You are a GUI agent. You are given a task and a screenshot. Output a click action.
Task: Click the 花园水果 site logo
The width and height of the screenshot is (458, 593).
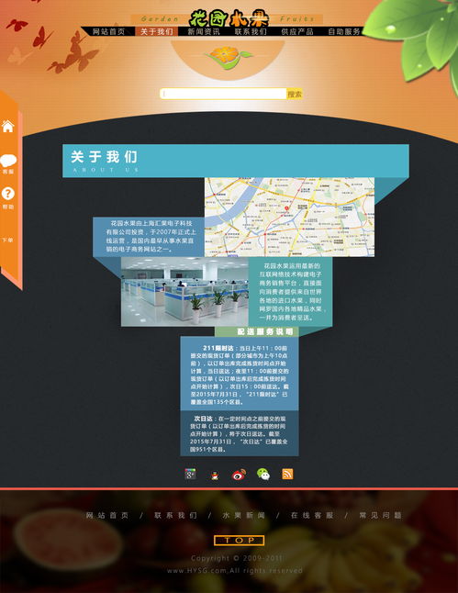pos(229,18)
